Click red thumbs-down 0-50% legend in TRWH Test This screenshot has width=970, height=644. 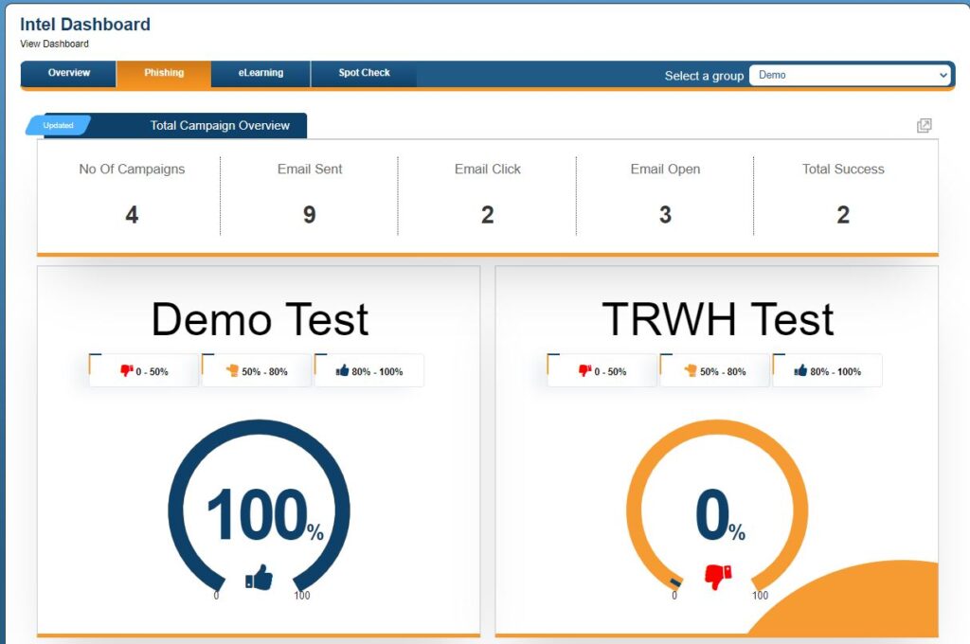[x=602, y=371]
